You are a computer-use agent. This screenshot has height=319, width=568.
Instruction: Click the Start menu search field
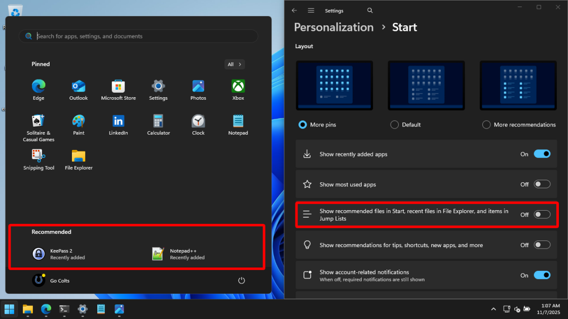[x=138, y=36]
